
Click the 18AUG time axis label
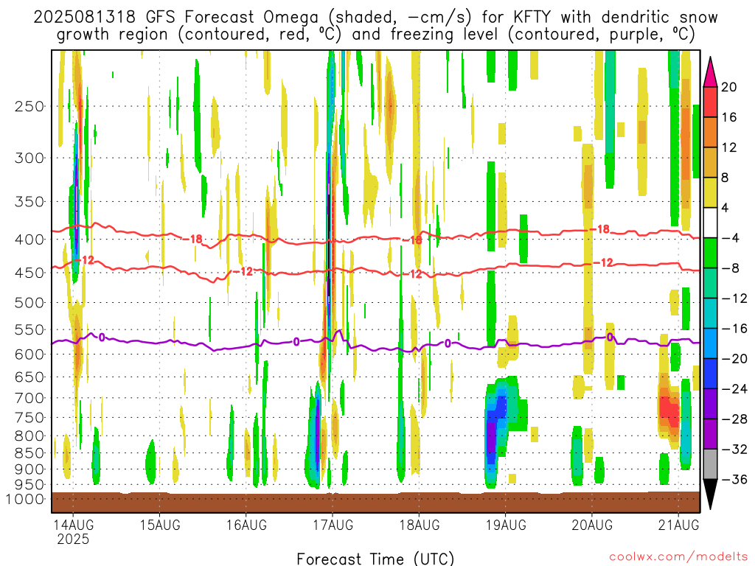(420, 524)
